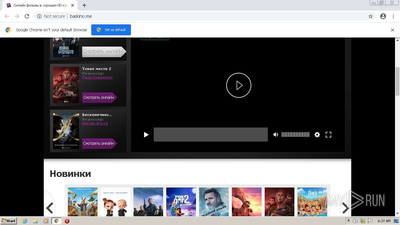Open Chrome three-dot menu

(x=393, y=16)
